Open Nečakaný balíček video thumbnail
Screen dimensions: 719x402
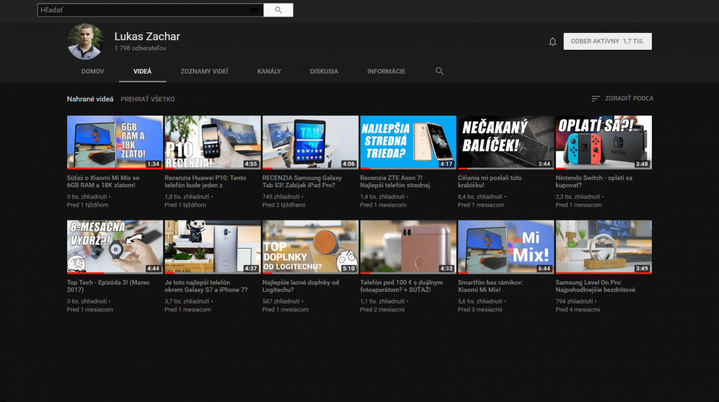point(506,143)
